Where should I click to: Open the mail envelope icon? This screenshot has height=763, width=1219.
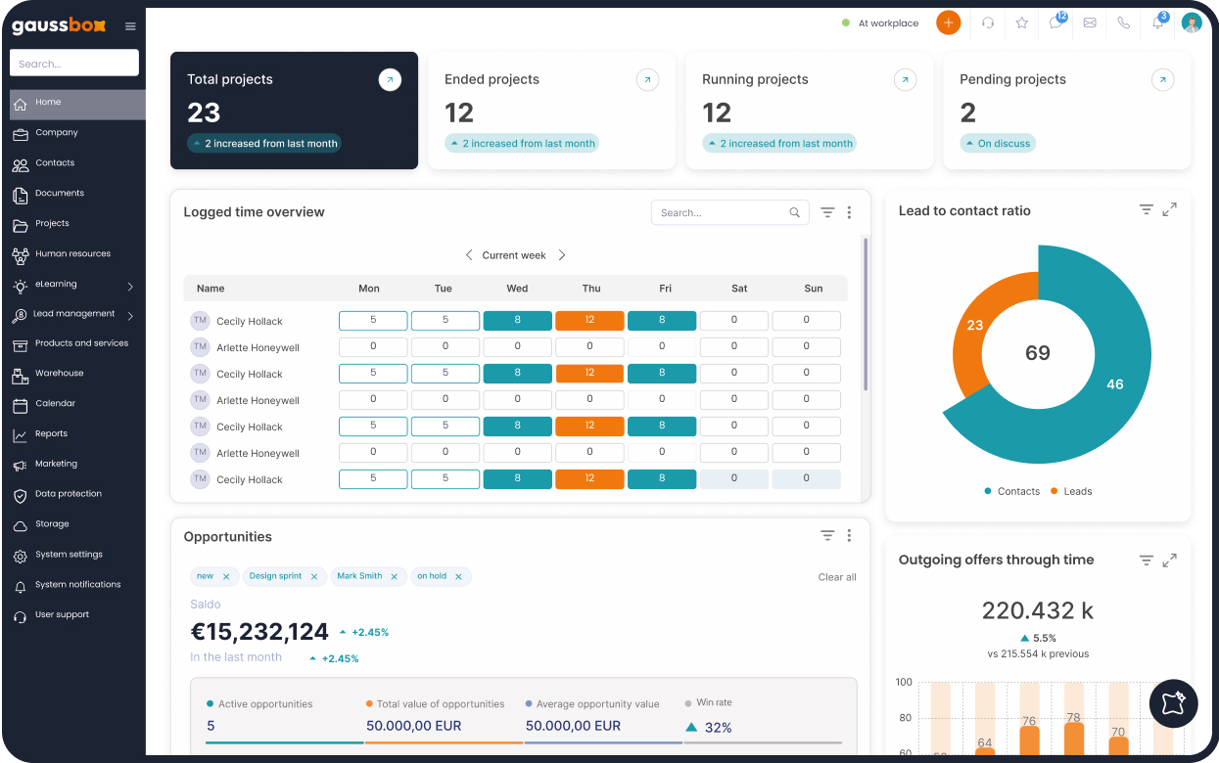[1090, 23]
